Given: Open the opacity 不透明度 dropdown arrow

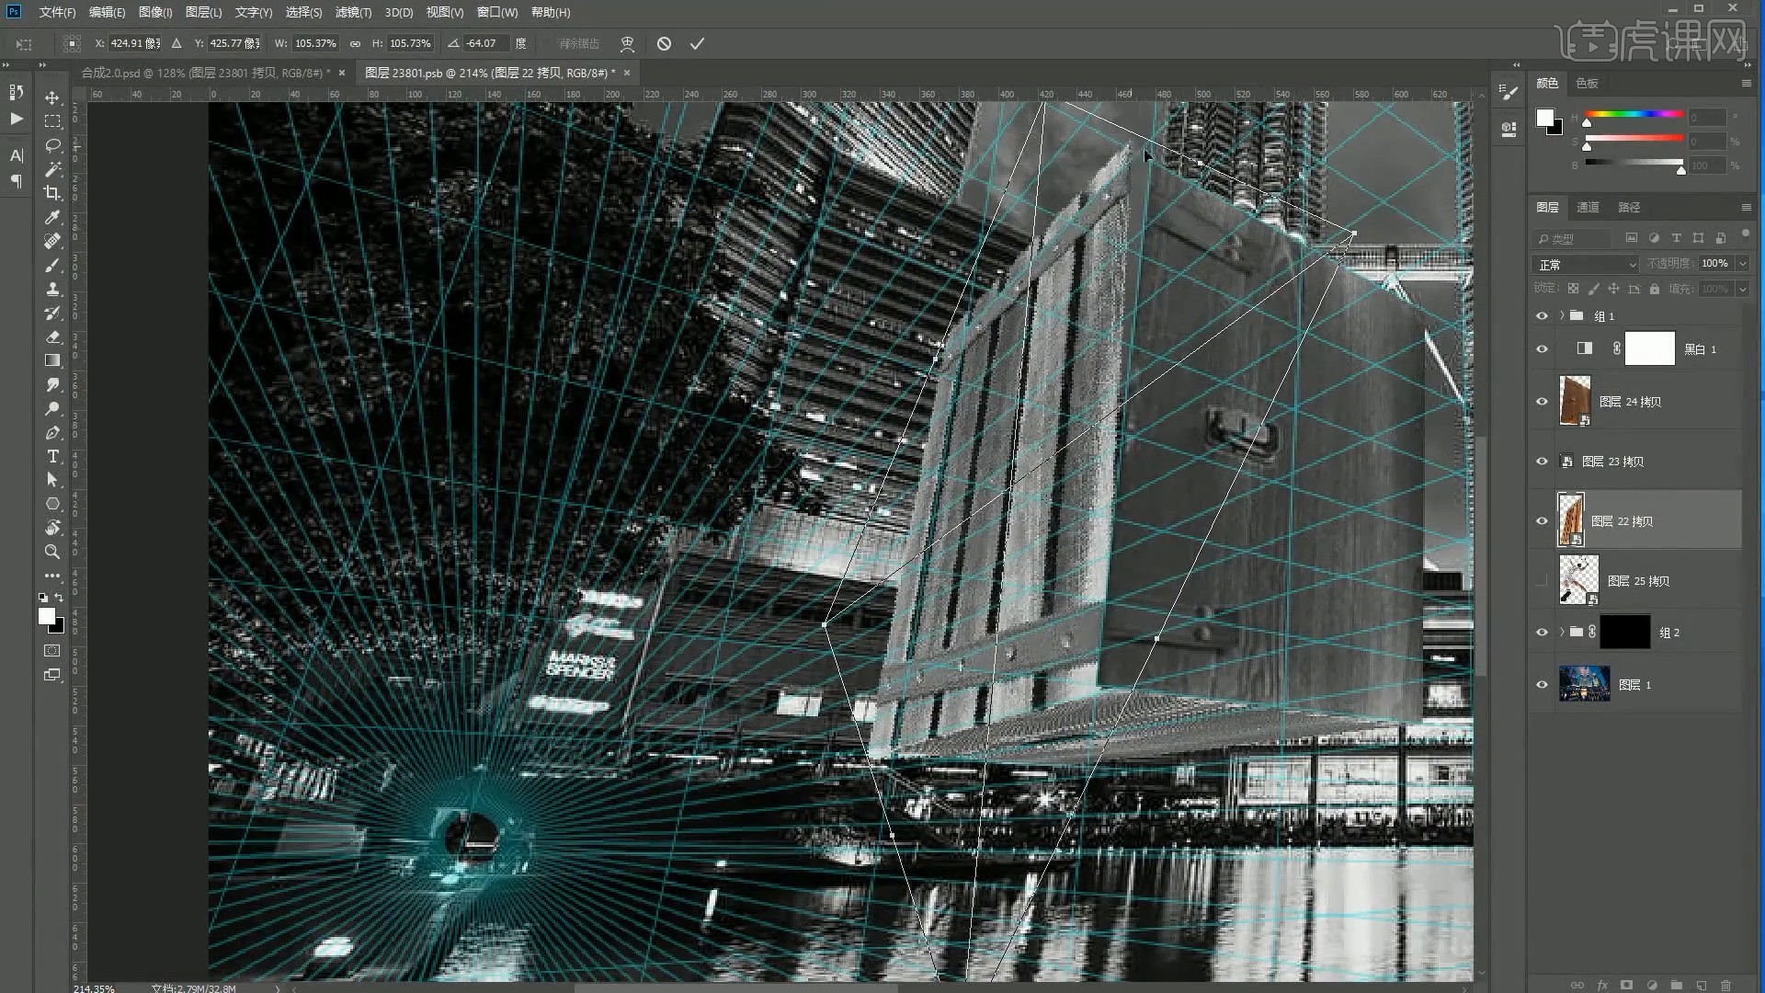Looking at the screenshot, I should point(1742,263).
